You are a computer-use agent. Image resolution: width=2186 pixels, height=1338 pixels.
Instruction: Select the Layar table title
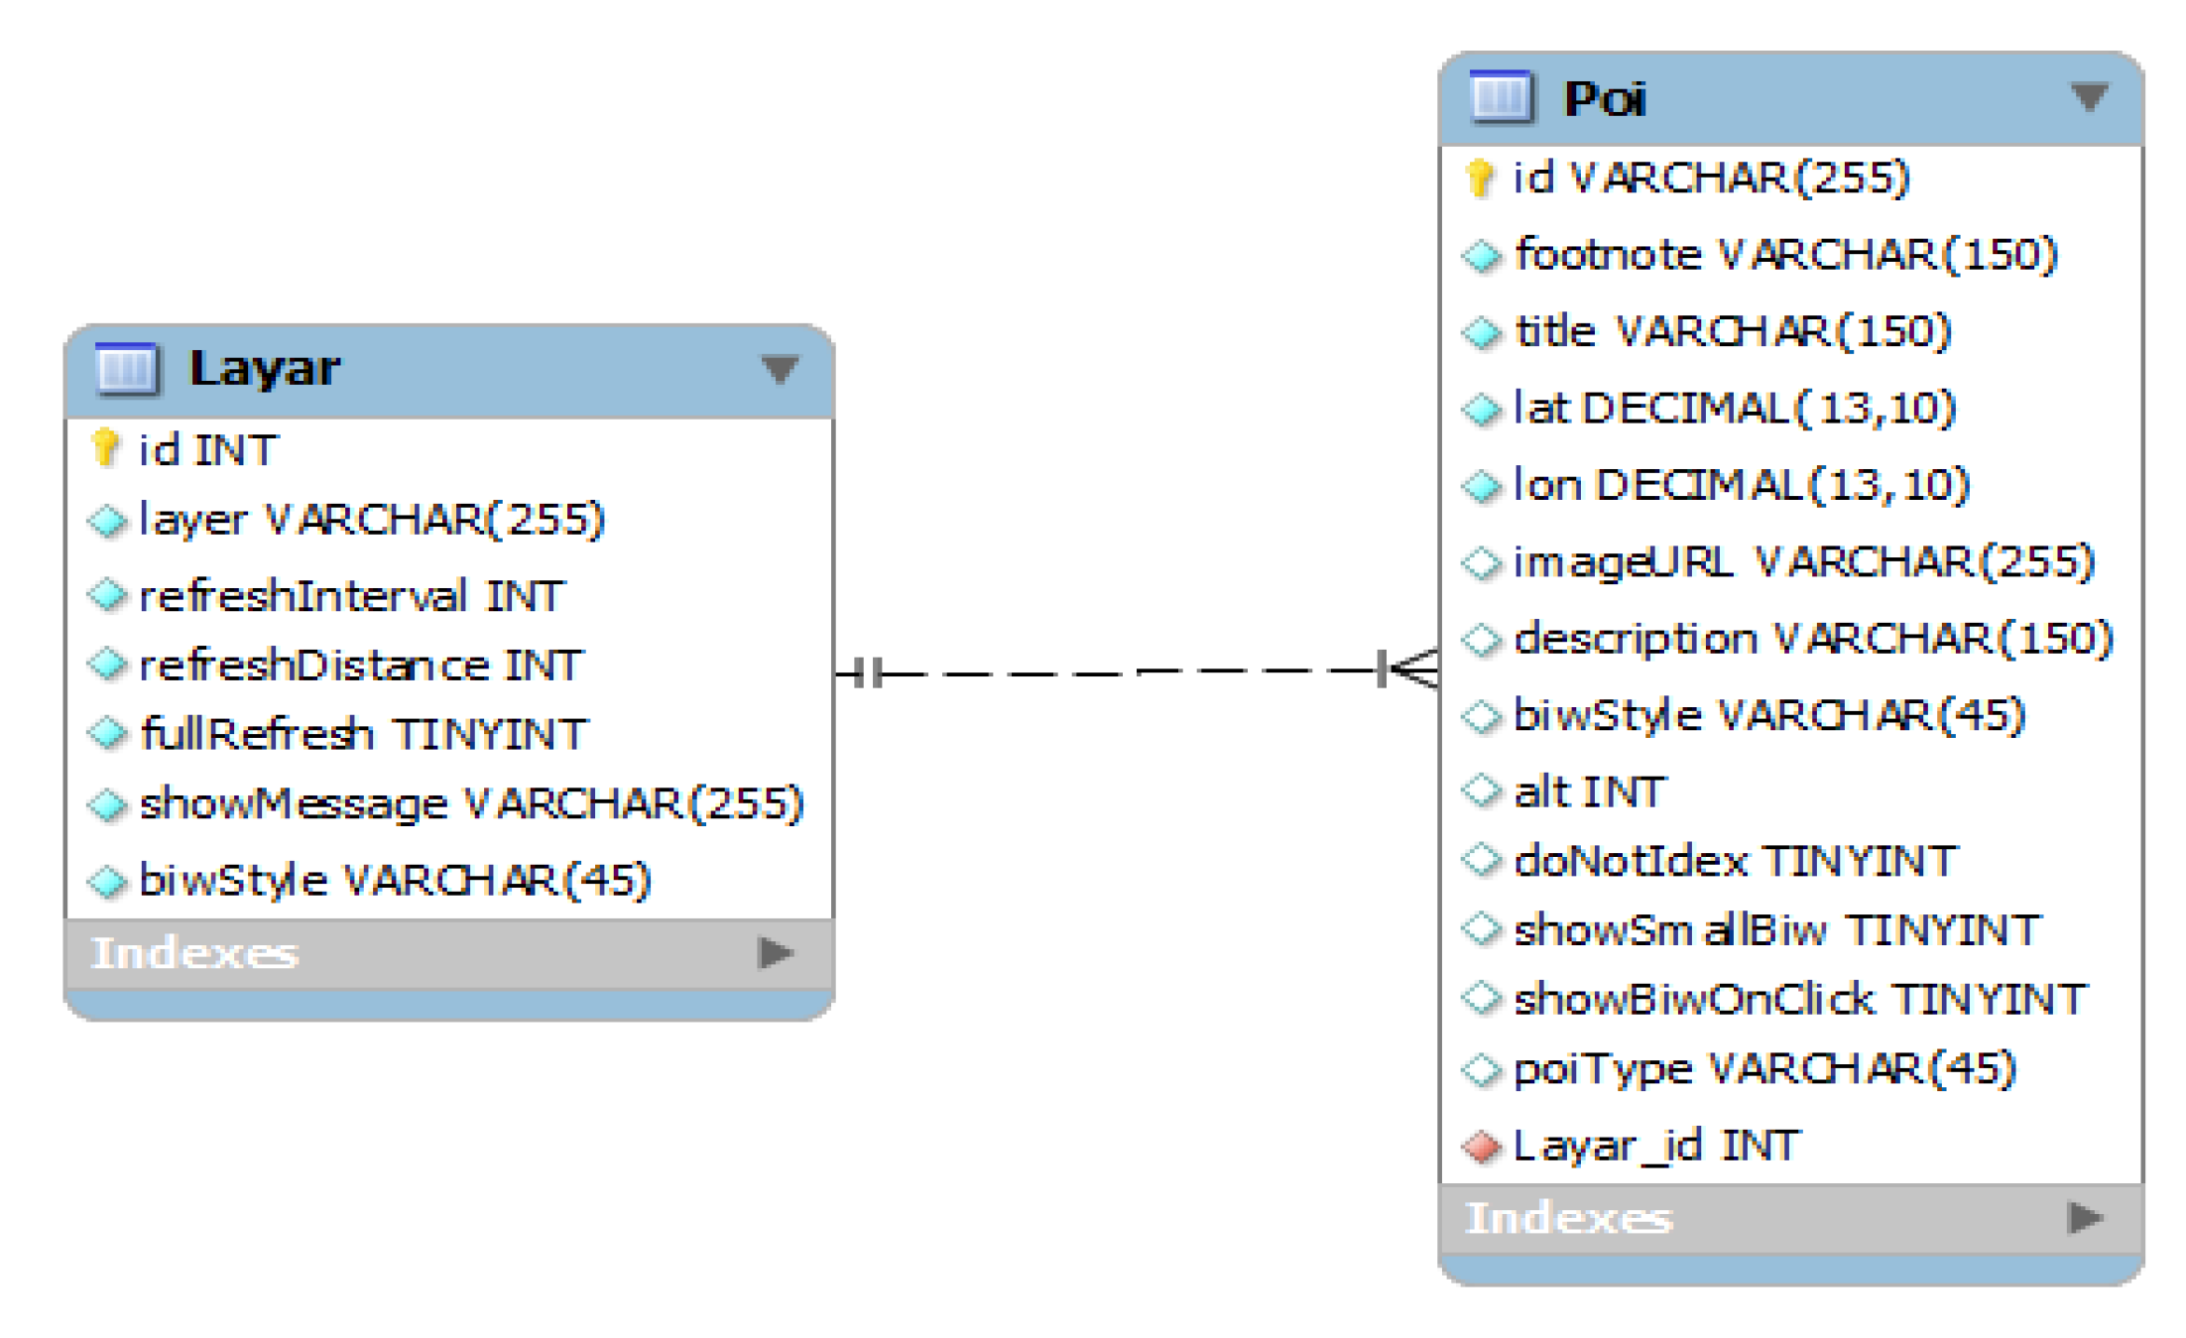tap(265, 369)
